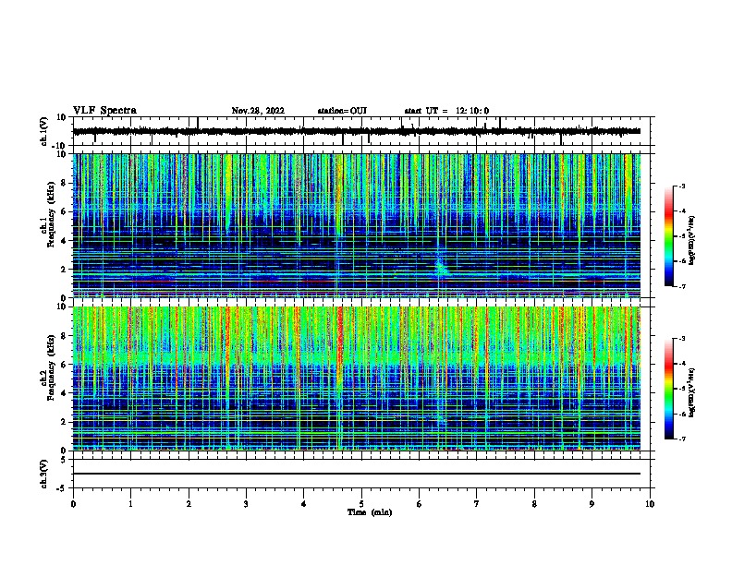
Task: Click the "Time (min)" axis label
Action: pos(370,512)
